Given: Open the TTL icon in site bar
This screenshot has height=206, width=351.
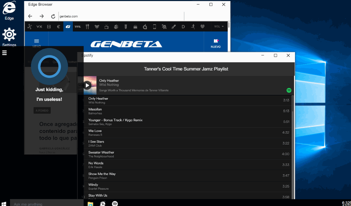Looking at the screenshot, I should tap(78, 27).
